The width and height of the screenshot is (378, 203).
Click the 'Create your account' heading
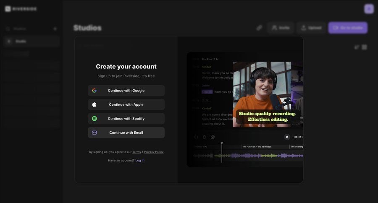click(x=126, y=66)
